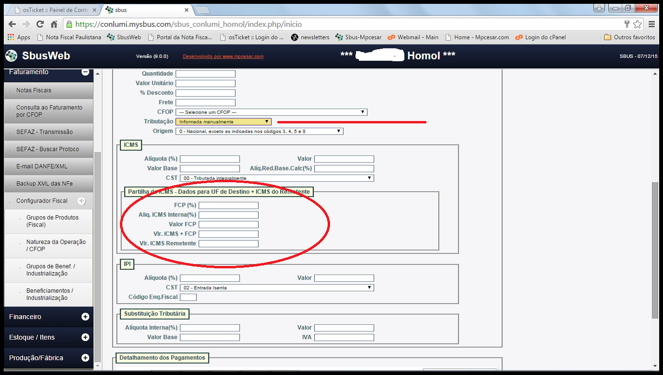This screenshot has width=663, height=375.
Task: Click the browser back arrow
Action: pos(12,24)
